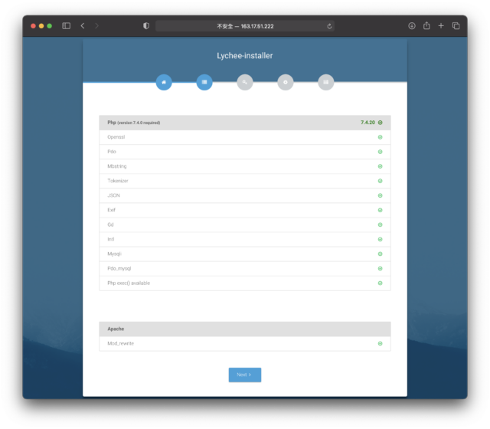Click the Lychee-installer title

point(245,56)
